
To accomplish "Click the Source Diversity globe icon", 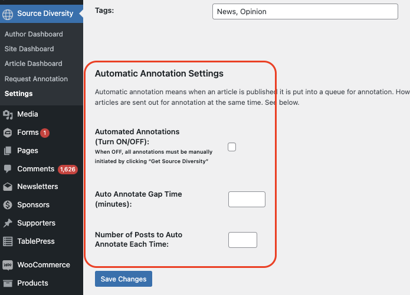I will [x=8, y=14].
